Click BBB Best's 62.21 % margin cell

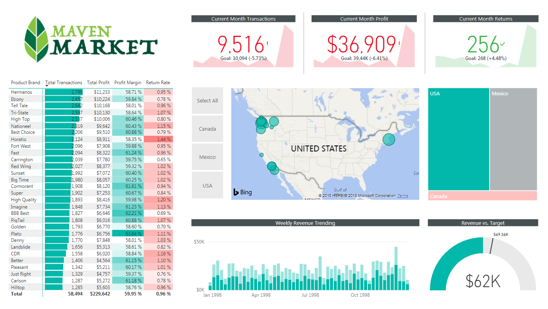pyautogui.click(x=128, y=213)
